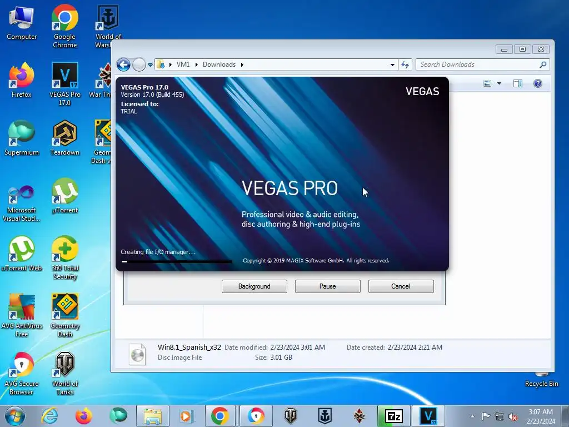Click Explorer Forward navigation arrow

[x=138, y=65]
